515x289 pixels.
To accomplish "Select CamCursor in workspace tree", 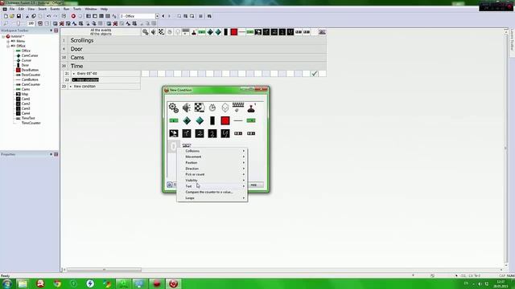I will click(x=30, y=55).
